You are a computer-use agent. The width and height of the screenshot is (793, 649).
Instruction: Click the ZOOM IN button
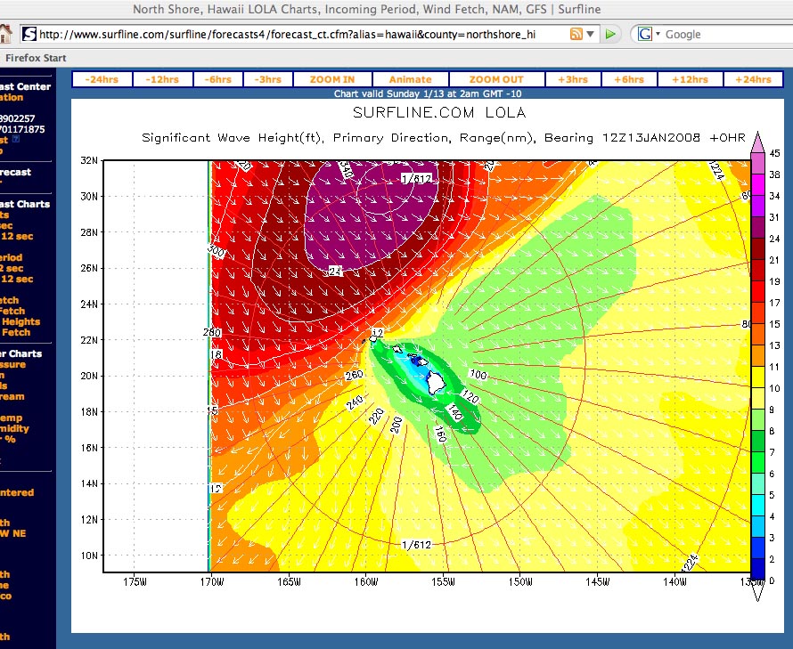pyautogui.click(x=332, y=79)
